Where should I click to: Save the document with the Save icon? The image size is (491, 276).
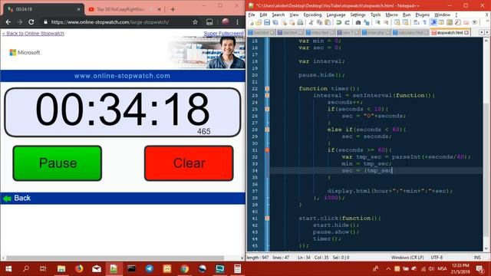click(267, 22)
